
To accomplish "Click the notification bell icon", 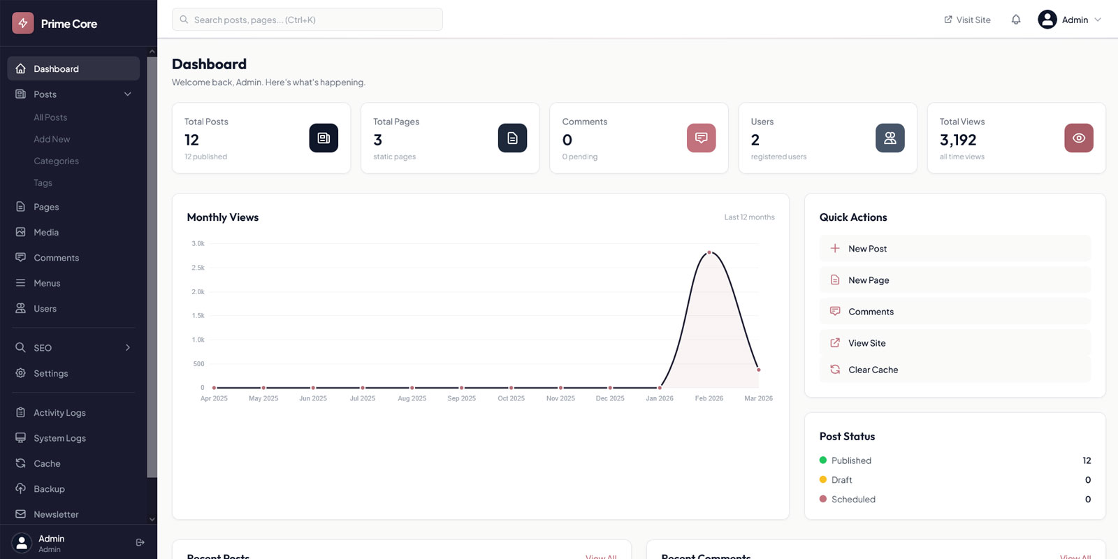I will tap(1016, 20).
